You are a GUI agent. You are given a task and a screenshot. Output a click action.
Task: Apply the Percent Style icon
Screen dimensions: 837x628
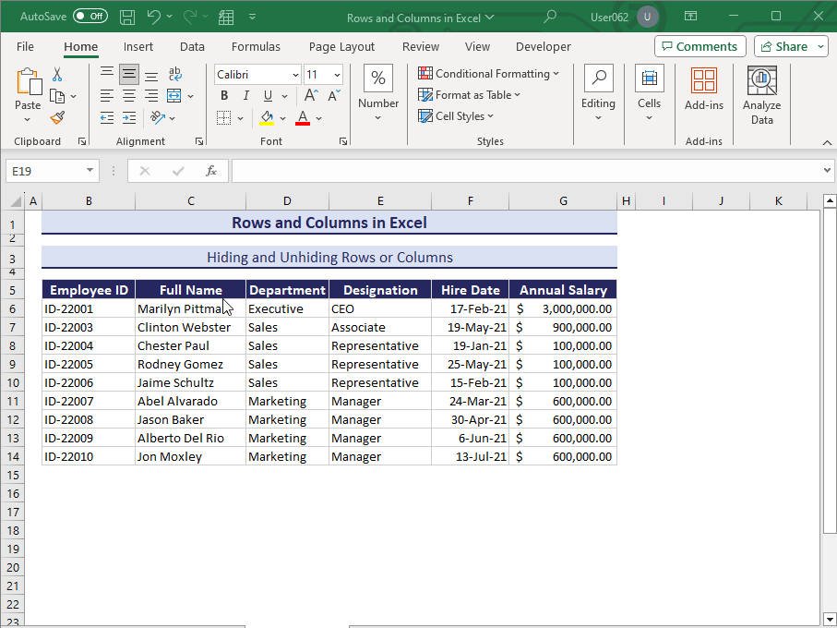click(377, 78)
